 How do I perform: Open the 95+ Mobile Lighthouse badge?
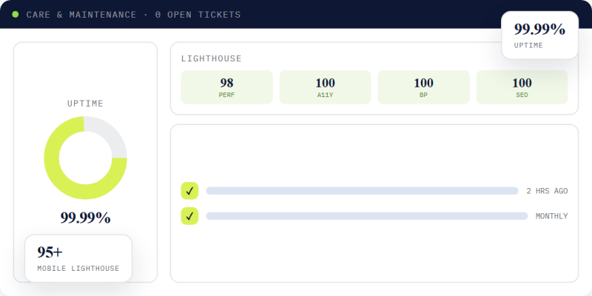(78, 258)
